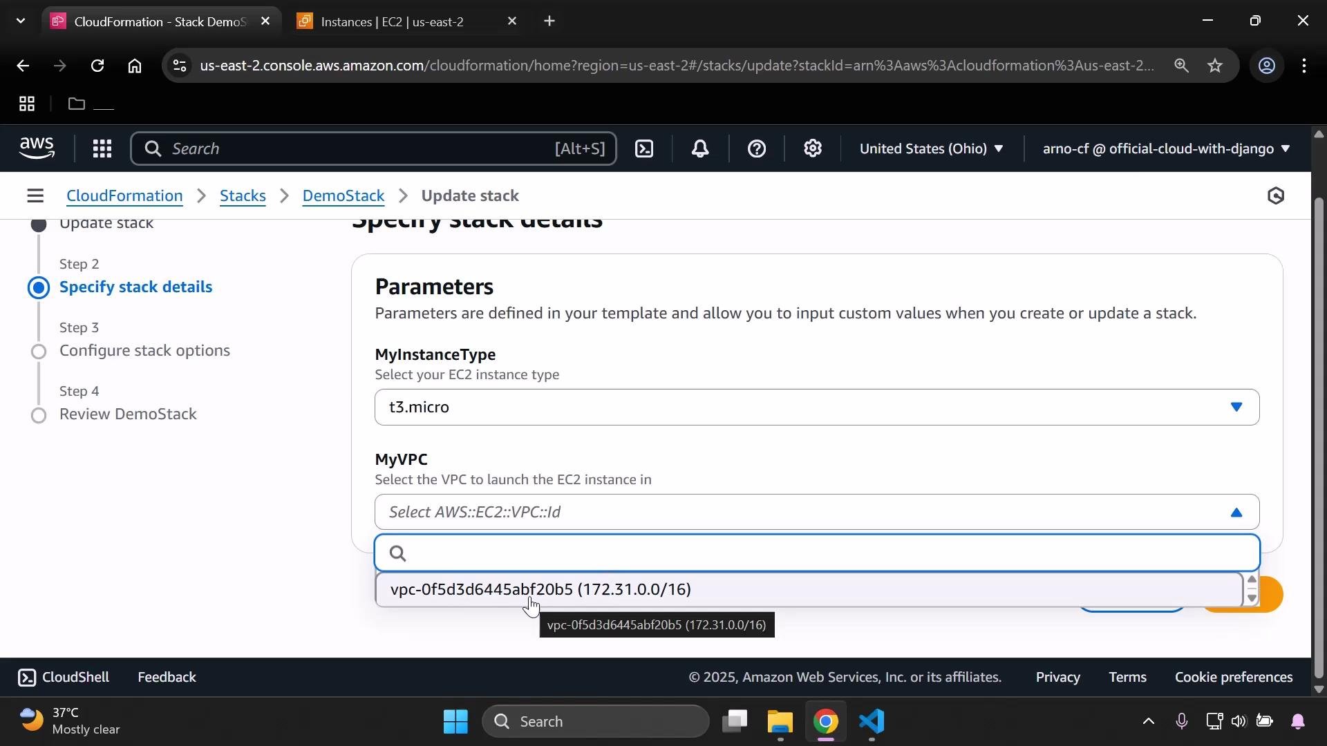Click the VPC dropdown search field
This screenshot has width=1327, height=746.
point(817,553)
